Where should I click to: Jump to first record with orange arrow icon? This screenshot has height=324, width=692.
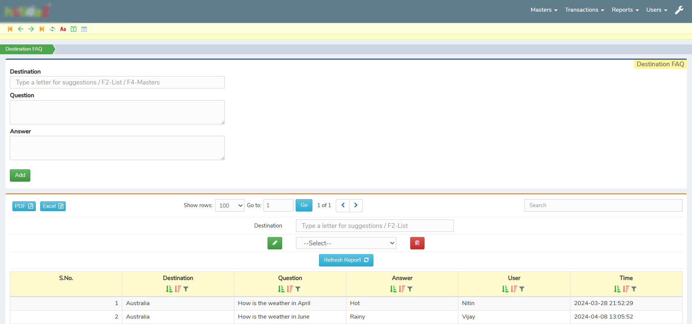point(10,29)
